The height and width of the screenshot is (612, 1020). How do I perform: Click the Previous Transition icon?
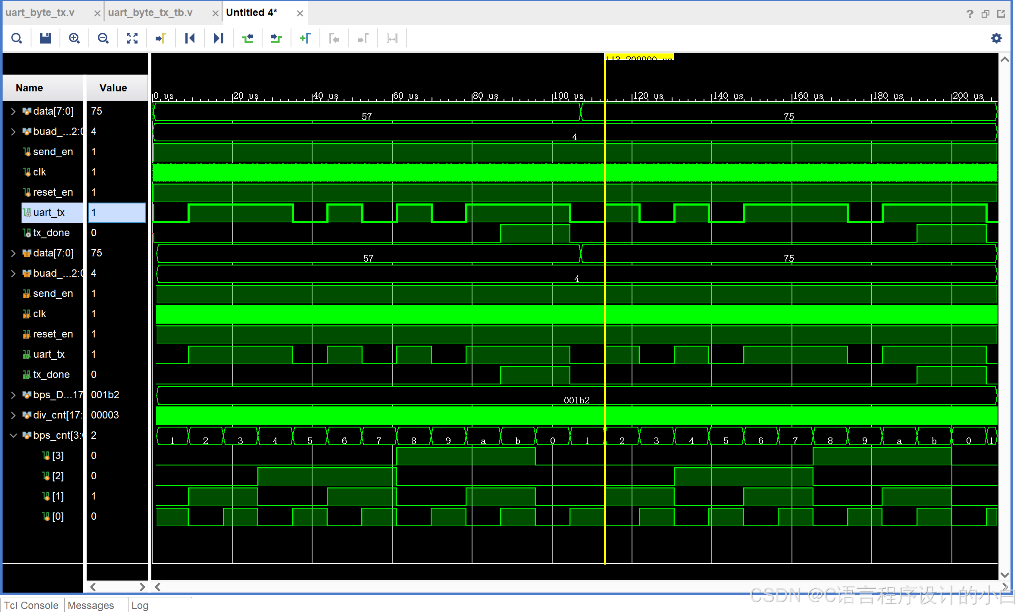247,38
